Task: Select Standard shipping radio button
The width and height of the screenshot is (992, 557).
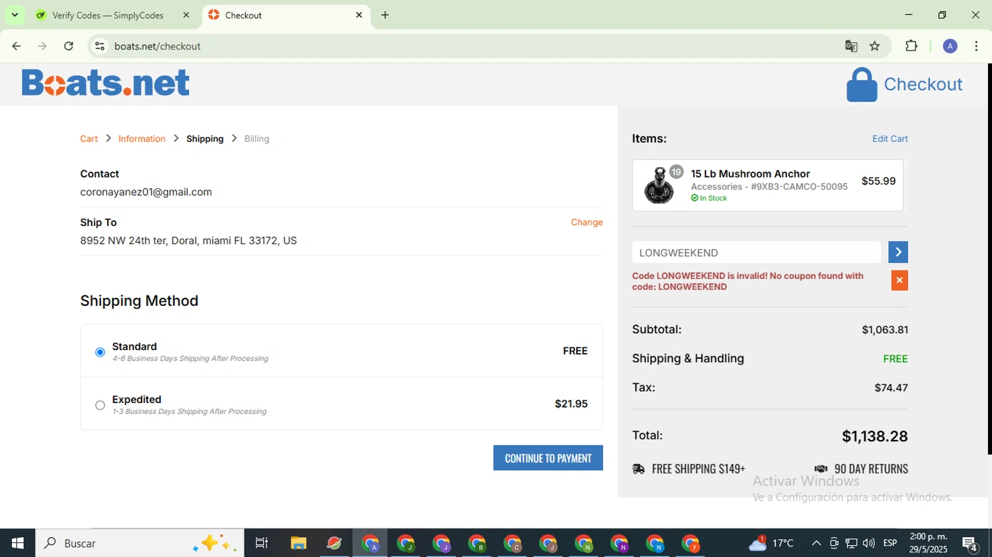Action: pos(100,352)
